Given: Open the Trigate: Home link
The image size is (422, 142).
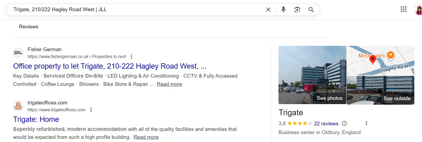Looking at the screenshot, I should (36, 119).
